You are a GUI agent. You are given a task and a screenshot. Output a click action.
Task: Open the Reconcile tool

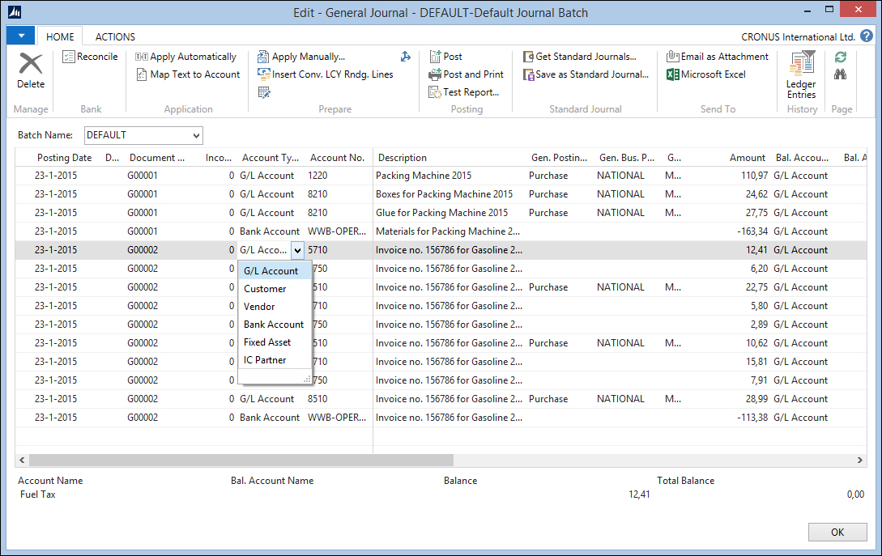tap(89, 56)
